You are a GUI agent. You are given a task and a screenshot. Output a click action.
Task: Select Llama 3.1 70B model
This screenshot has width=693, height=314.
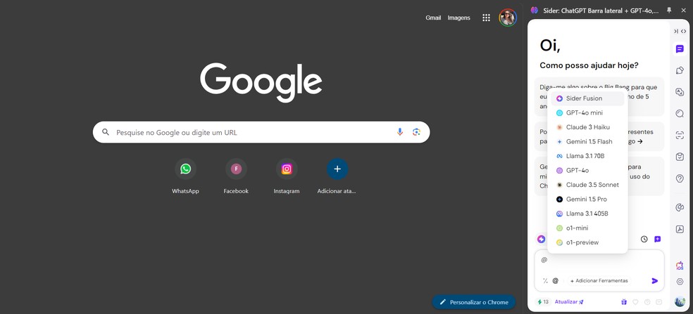click(587, 156)
